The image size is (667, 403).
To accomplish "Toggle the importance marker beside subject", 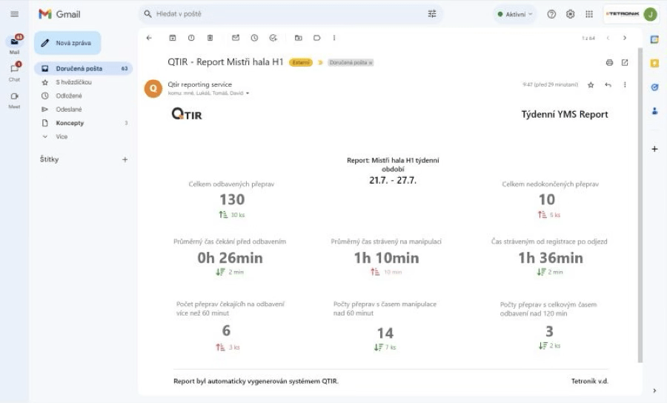I will point(320,62).
